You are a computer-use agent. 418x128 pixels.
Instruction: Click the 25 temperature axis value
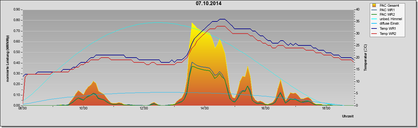click(358, 45)
